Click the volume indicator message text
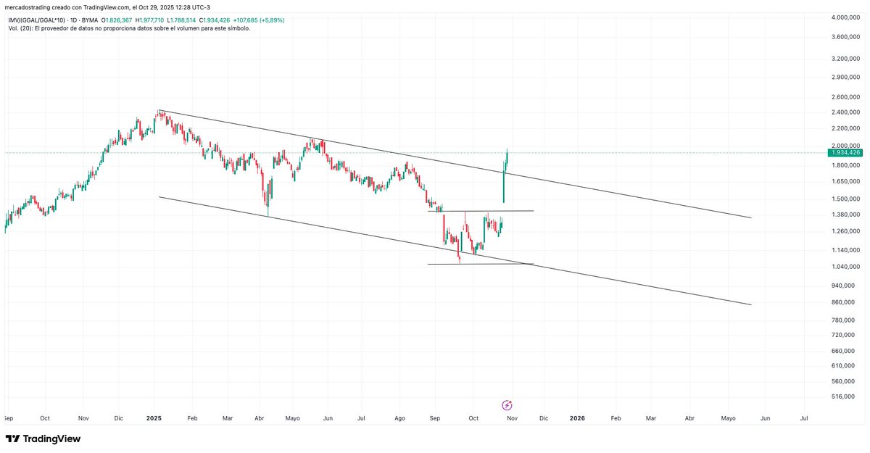870x453 pixels. click(128, 28)
